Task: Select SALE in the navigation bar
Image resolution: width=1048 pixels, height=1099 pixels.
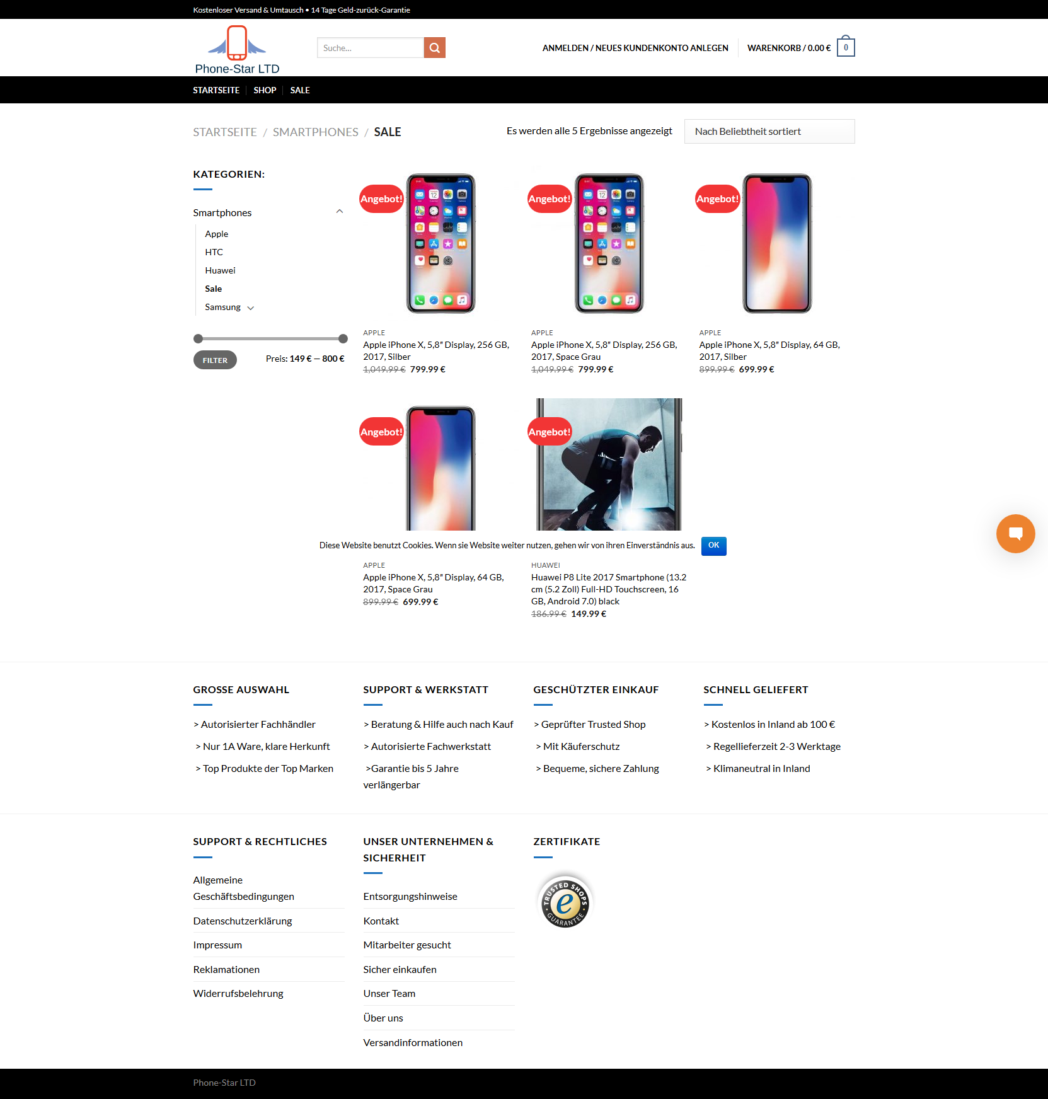Action: 300,90
